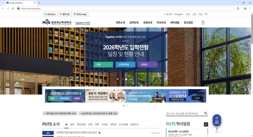Open the 장신Story link
This screenshot has height=137, width=253.
click(50, 14)
